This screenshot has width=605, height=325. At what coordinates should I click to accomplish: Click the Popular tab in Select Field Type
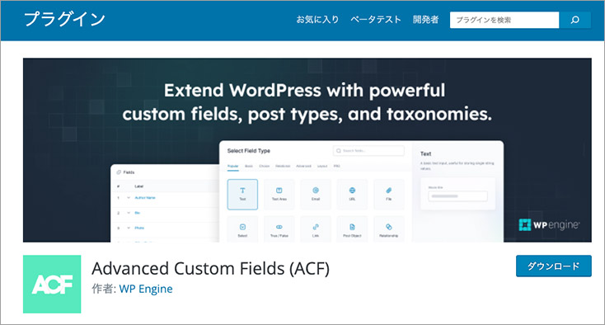[x=232, y=166]
